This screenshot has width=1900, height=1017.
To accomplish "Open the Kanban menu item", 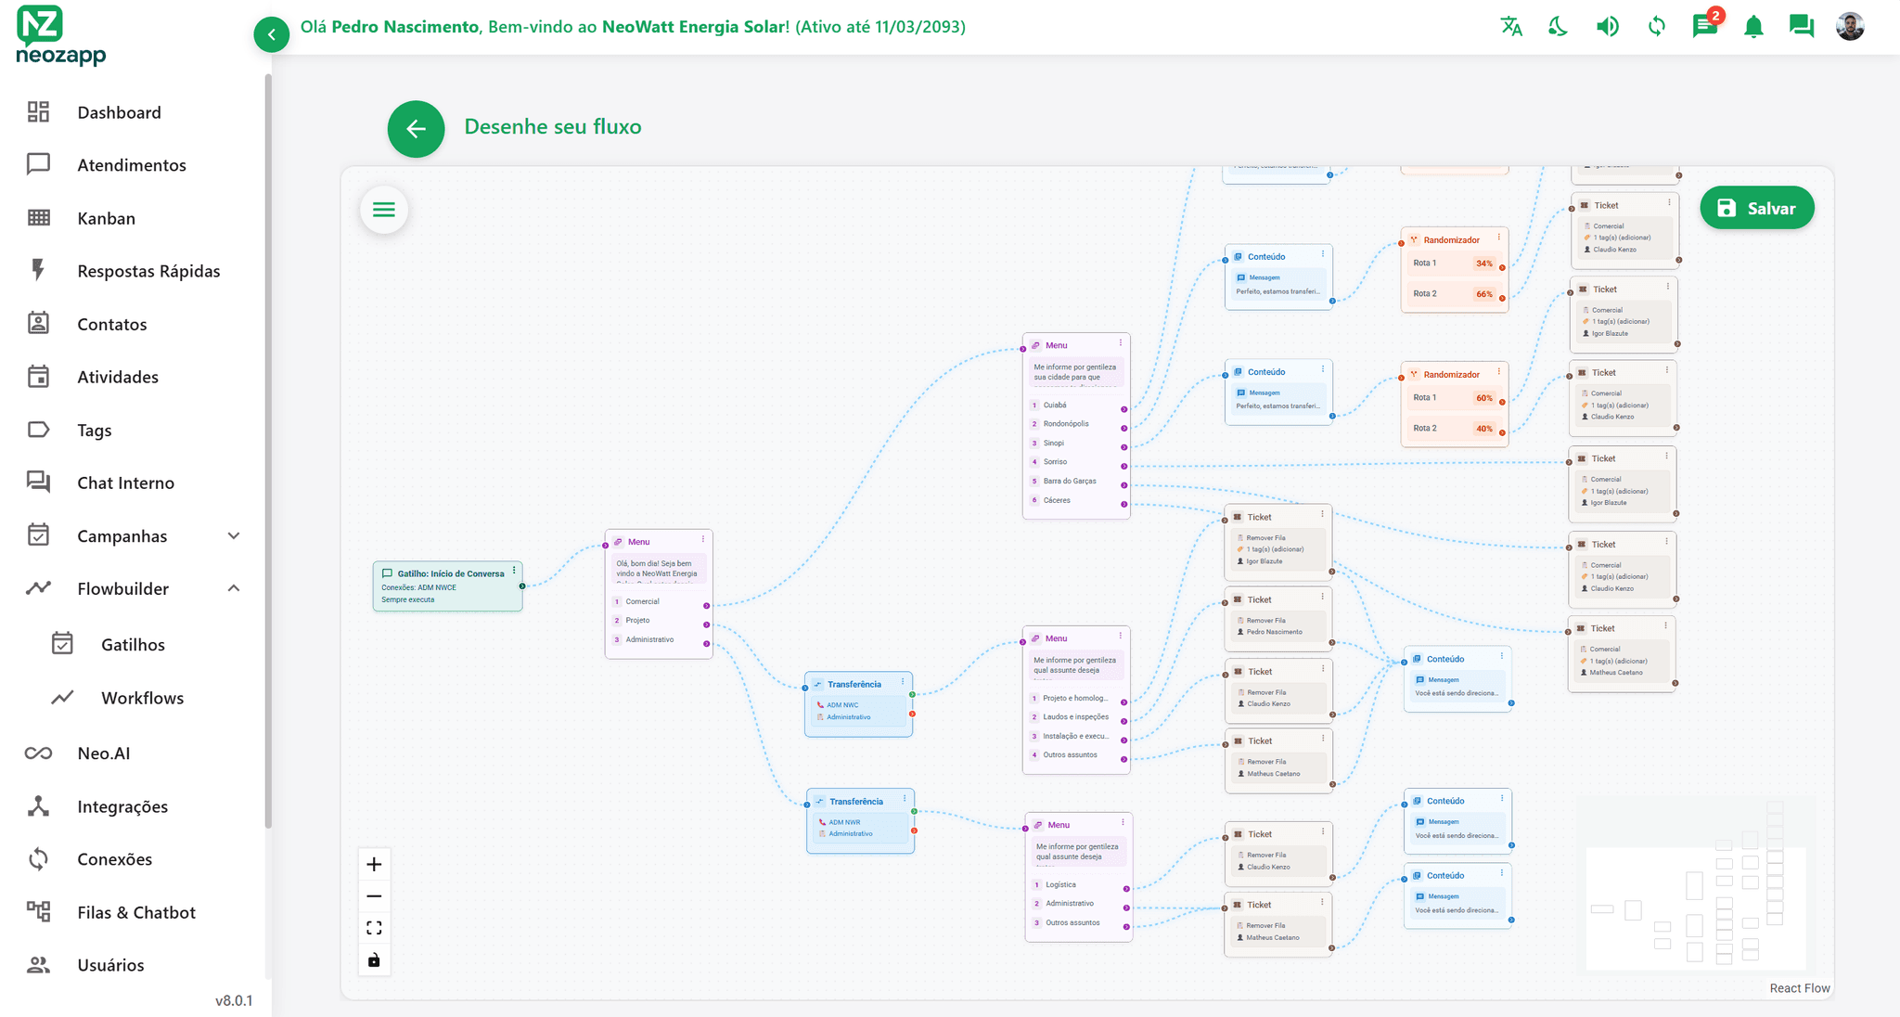I will [105, 218].
